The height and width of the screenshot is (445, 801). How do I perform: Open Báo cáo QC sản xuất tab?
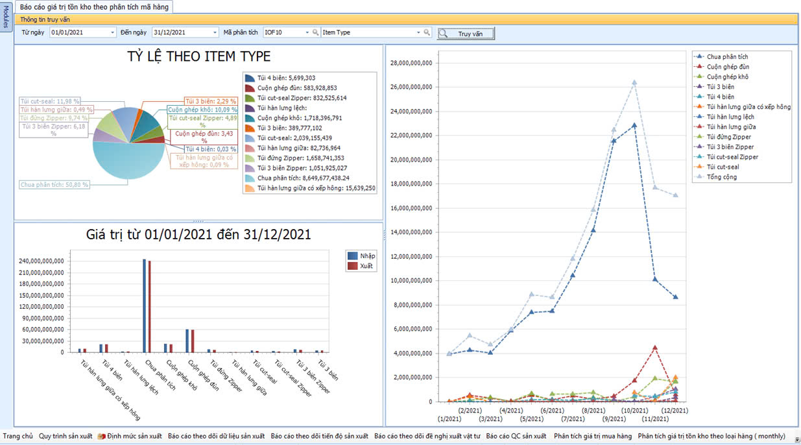coord(517,437)
